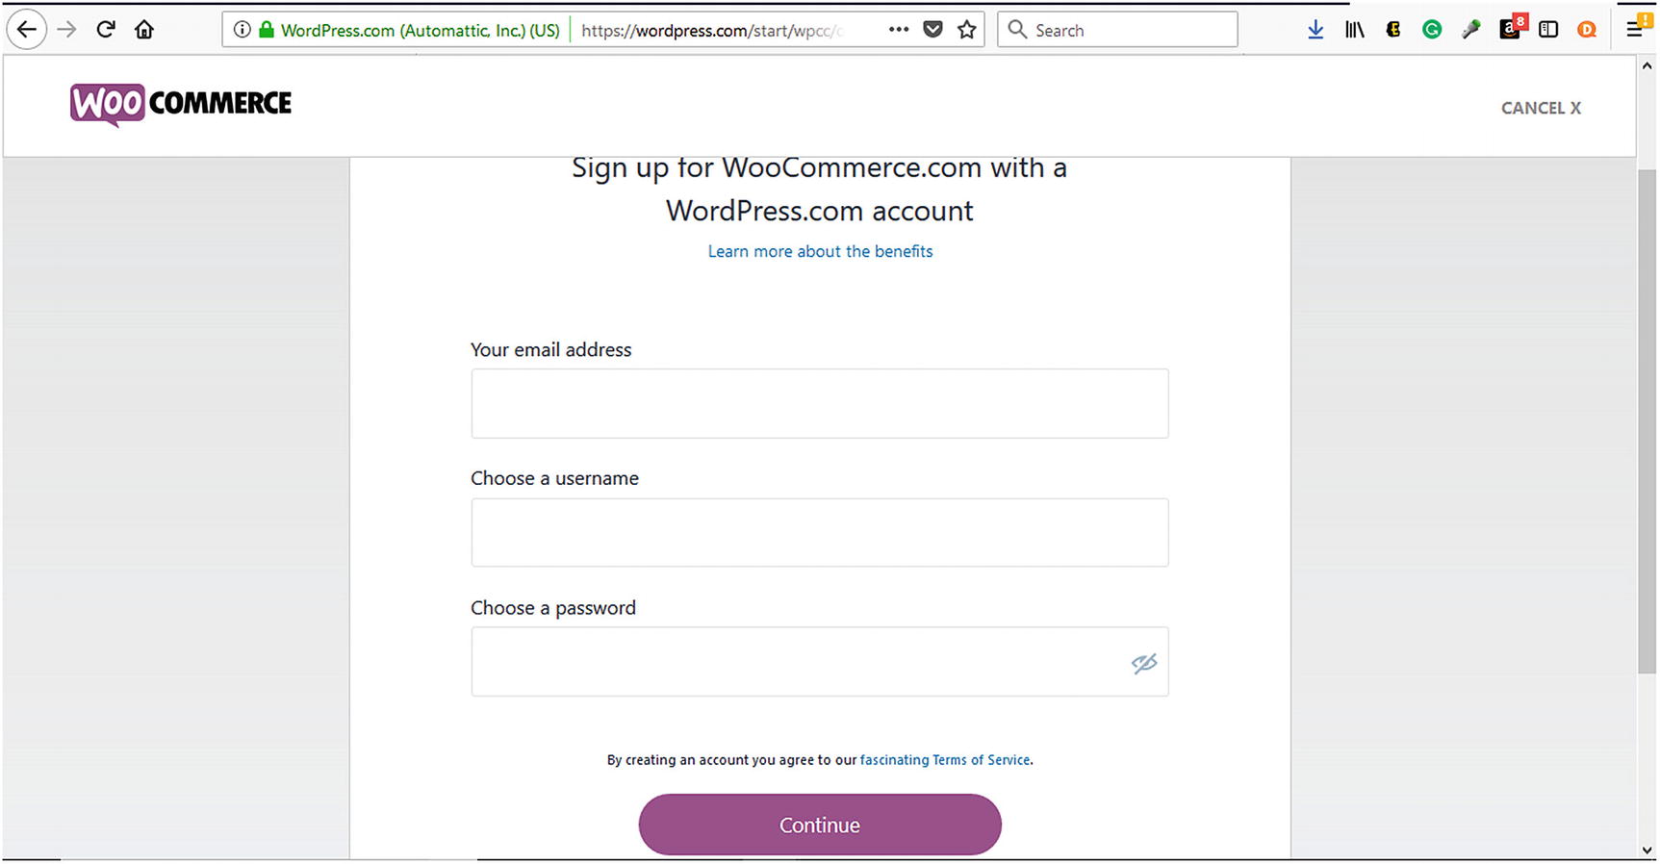
Task: Show site information for WordPress.com
Action: [x=243, y=30]
